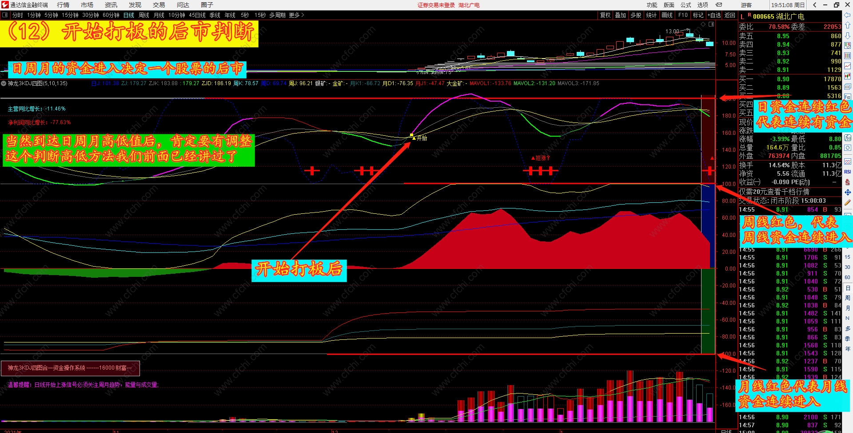Click the circle-square icon in right sidebar

click(x=848, y=148)
